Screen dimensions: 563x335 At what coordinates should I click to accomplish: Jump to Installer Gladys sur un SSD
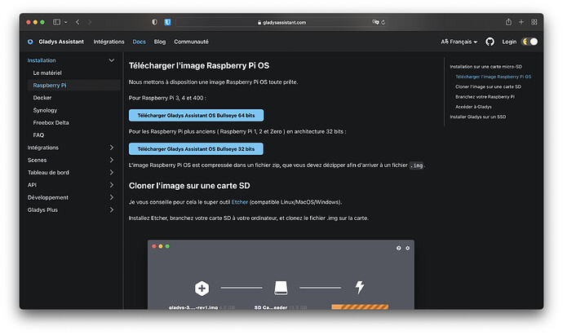tap(478, 117)
